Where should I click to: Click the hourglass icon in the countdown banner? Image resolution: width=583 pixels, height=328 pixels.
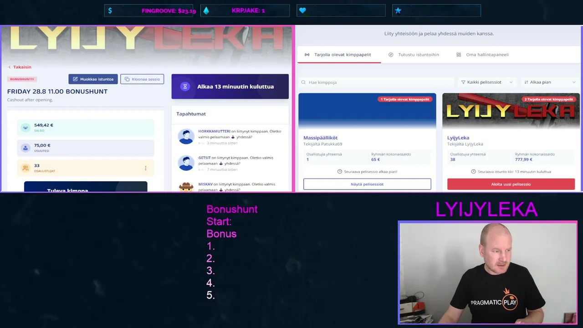tap(185, 87)
